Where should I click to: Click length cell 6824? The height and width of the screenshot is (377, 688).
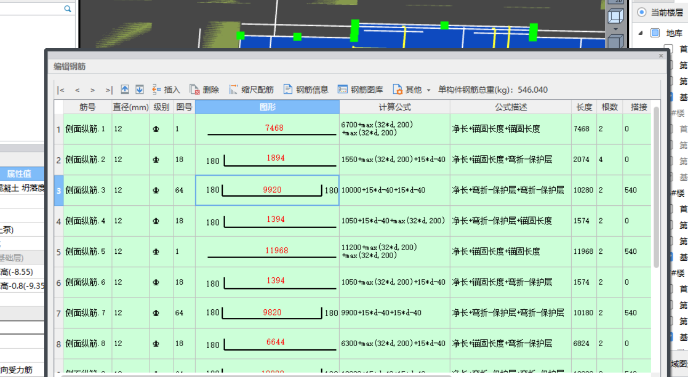tap(584, 343)
